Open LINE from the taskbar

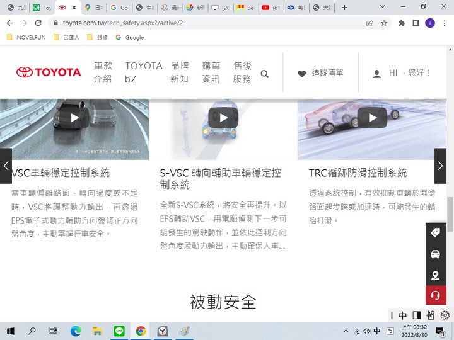(119, 331)
